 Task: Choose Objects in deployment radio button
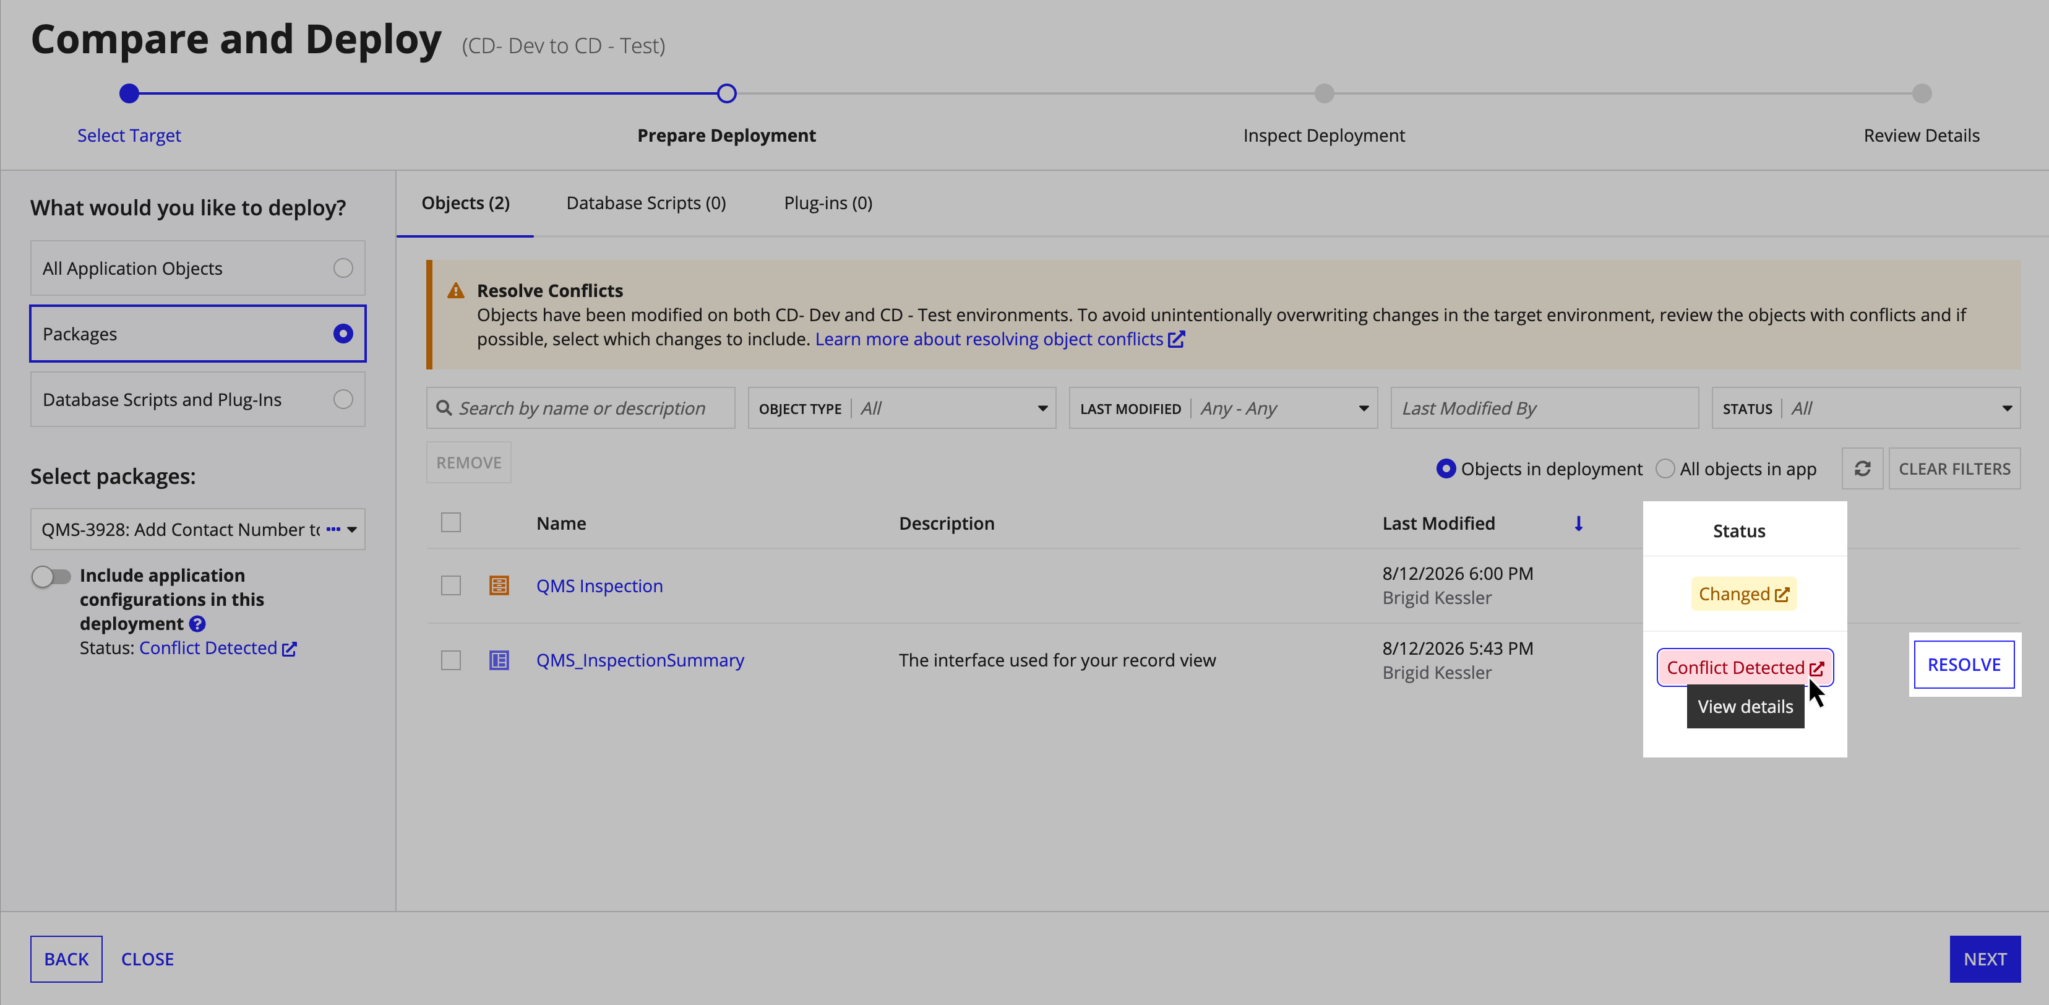click(1446, 468)
